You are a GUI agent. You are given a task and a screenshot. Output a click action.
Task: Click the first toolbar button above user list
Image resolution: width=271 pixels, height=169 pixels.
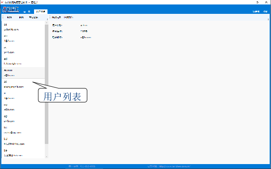pos(9,17)
